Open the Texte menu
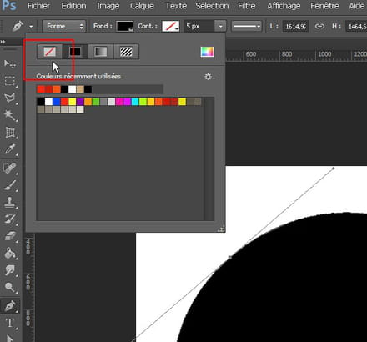Image resolution: width=367 pixels, height=342 pixels. click(176, 6)
